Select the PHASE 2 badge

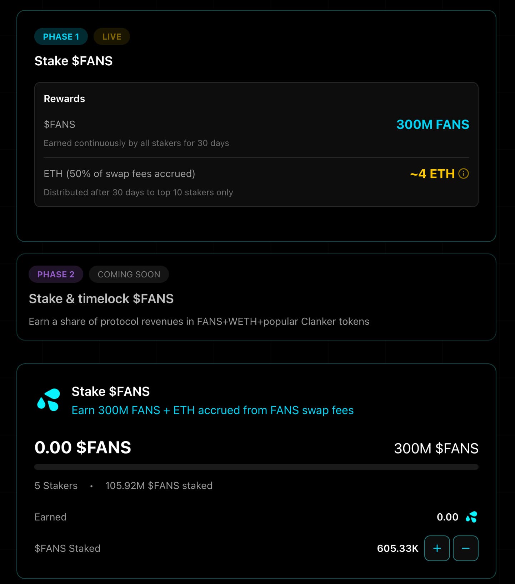pyautogui.click(x=56, y=274)
